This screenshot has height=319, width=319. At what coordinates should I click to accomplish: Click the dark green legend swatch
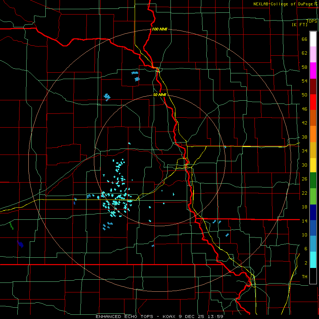coord(313,180)
